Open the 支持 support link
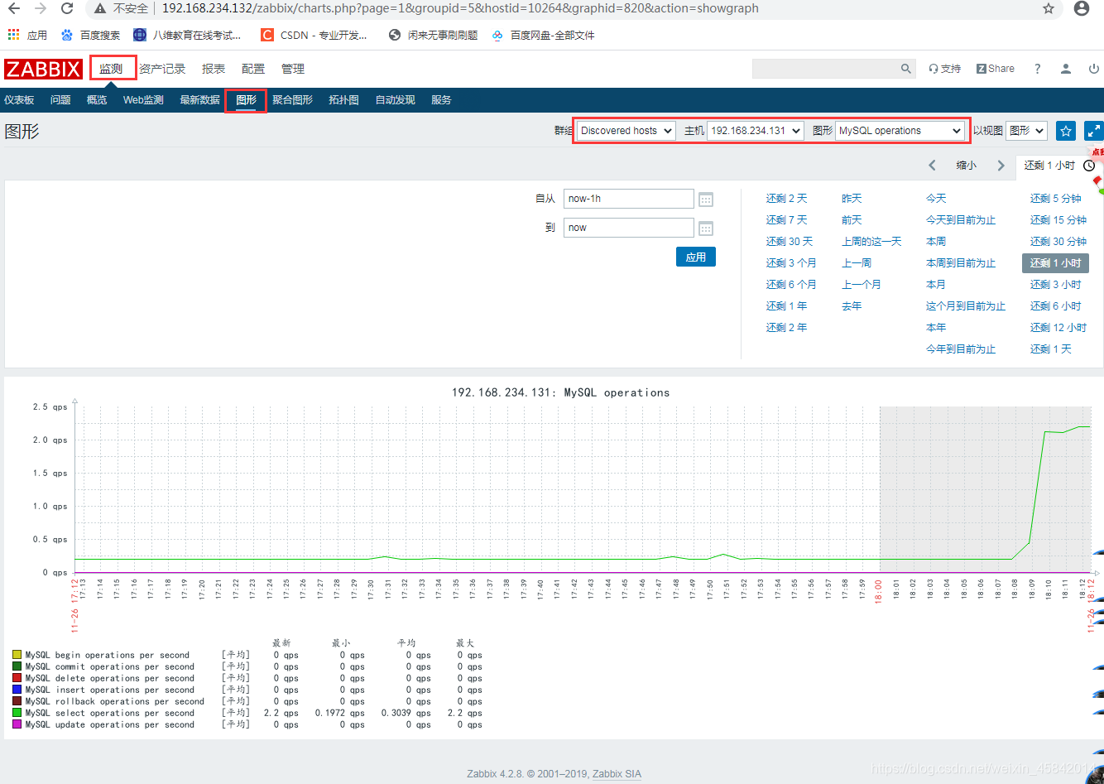Image resolution: width=1104 pixels, height=784 pixels. click(944, 69)
